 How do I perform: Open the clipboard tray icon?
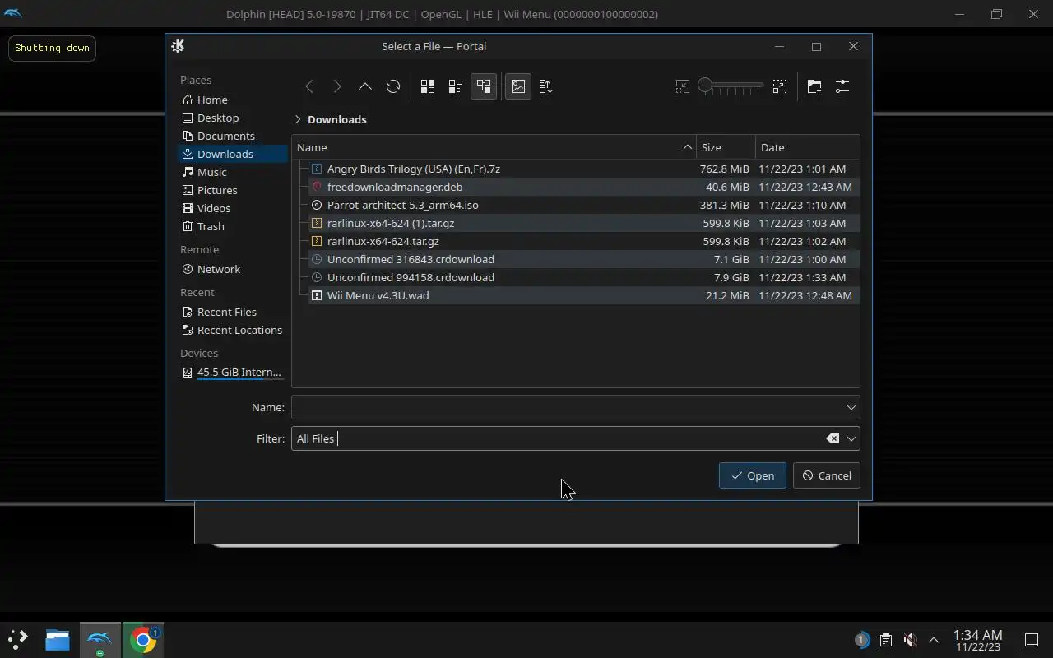click(885, 639)
